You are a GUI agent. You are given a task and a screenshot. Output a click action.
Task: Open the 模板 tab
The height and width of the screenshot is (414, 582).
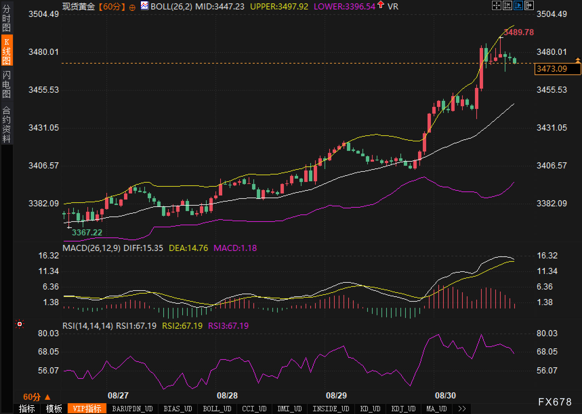54,409
